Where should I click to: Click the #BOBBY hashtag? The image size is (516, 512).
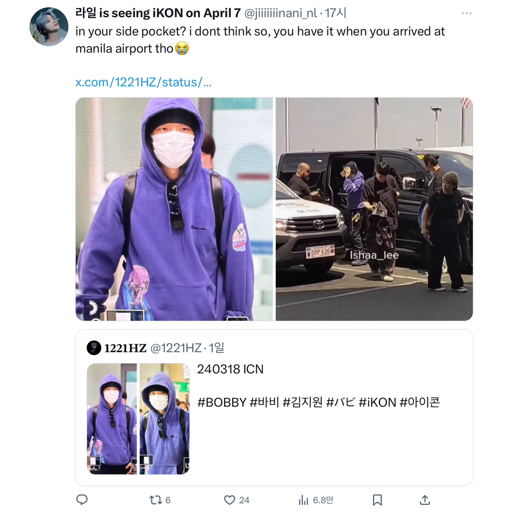tap(222, 403)
